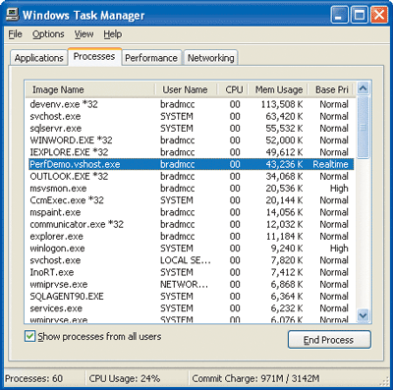
Task: Click the Realtime priority cell
Action: [x=330, y=164]
